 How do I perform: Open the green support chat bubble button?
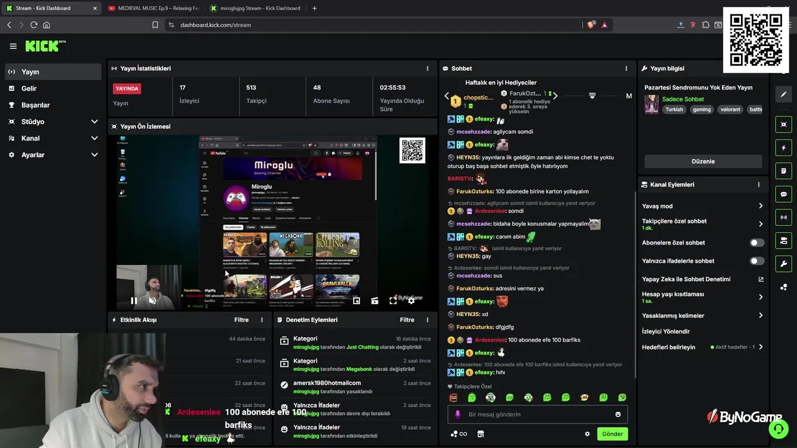point(777,429)
